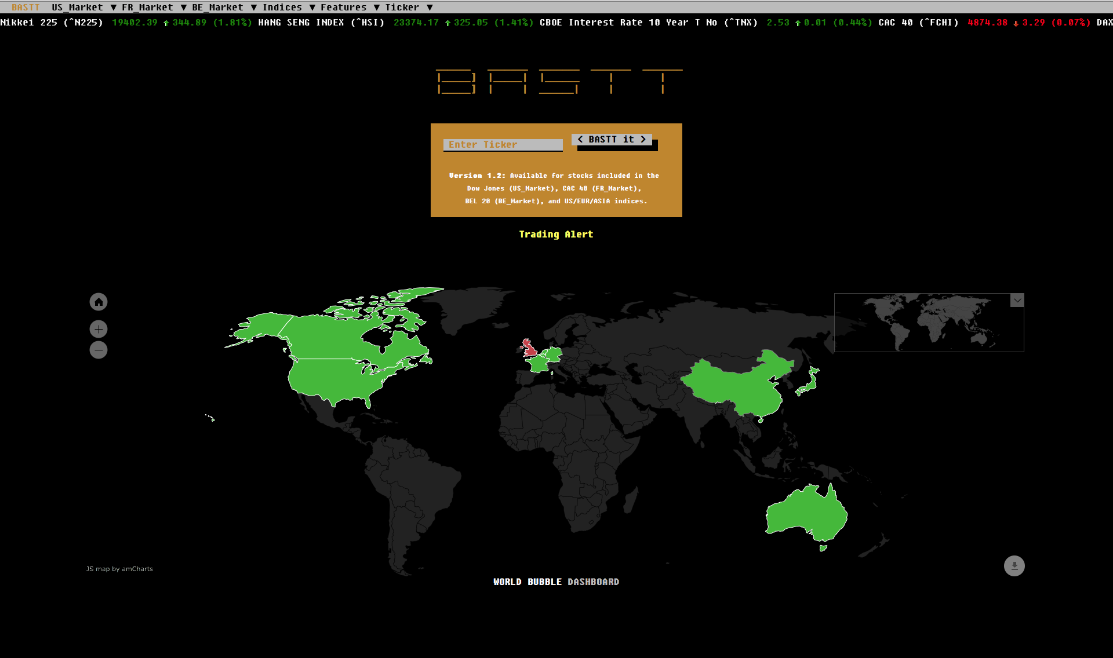Expand the Indices menu
This screenshot has height=658, width=1113.
click(289, 8)
